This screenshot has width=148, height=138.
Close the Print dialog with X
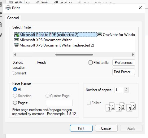pyautogui.click(x=140, y=8)
